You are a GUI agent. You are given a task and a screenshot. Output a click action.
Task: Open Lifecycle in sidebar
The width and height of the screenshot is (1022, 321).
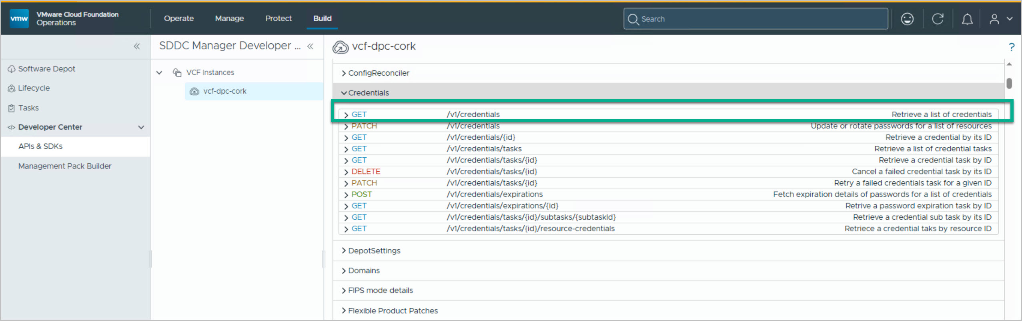point(34,88)
